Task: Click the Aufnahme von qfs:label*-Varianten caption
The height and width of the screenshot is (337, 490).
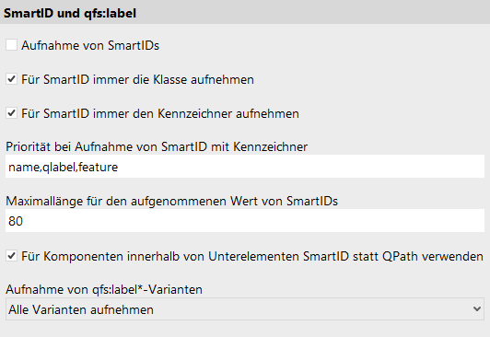Action: (104, 289)
